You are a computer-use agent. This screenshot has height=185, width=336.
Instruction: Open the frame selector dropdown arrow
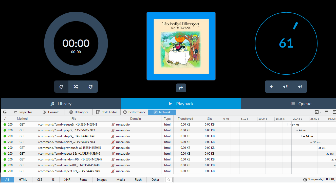[320, 112]
